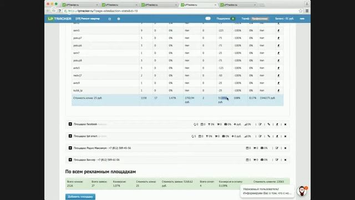
Task: Delete the Баннер platform
Action: [x=285, y=160]
